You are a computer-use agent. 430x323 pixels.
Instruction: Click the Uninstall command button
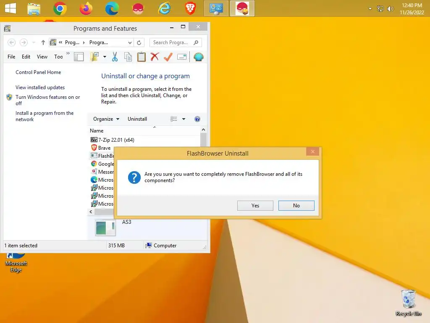[137, 119]
